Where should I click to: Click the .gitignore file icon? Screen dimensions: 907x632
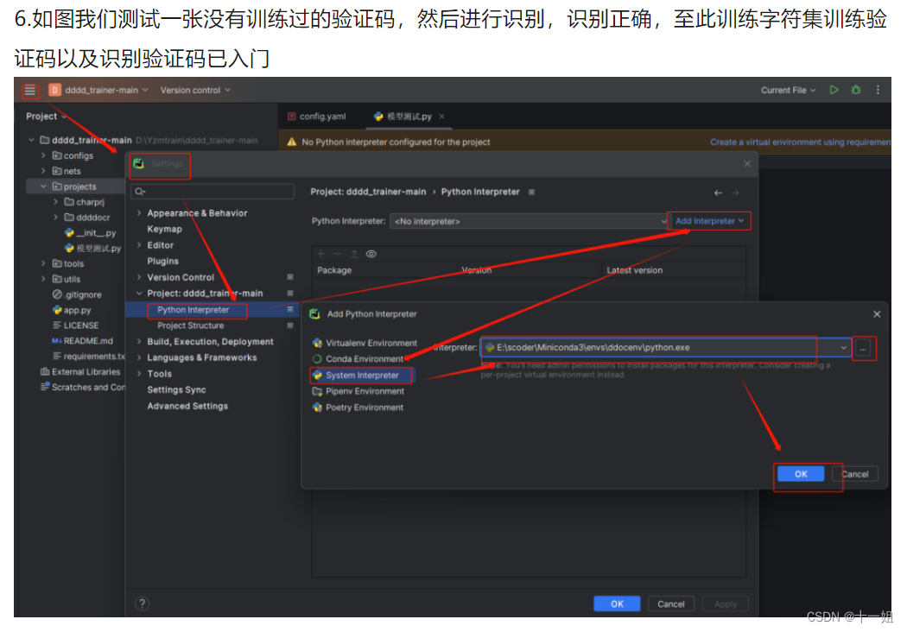click(x=57, y=294)
